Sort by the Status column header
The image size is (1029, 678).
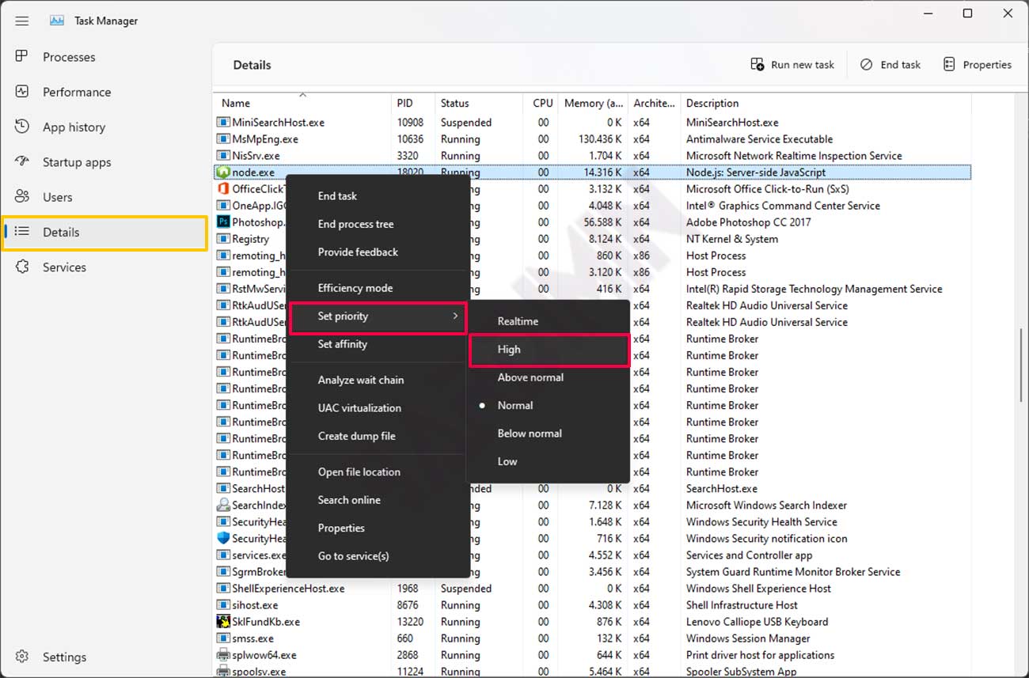tap(479, 103)
